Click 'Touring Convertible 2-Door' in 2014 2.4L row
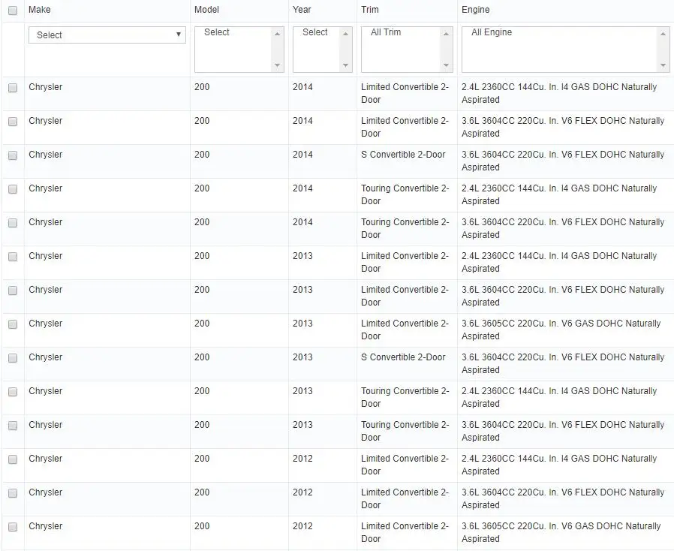674x551 pixels. [405, 194]
